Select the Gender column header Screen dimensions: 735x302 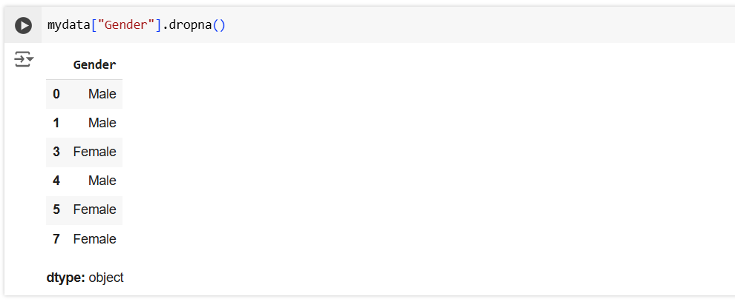94,65
